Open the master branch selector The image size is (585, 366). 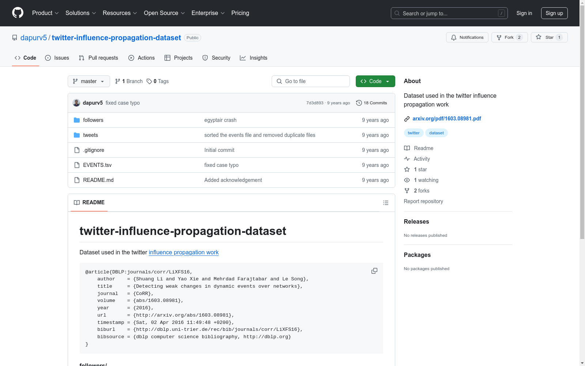click(x=89, y=81)
